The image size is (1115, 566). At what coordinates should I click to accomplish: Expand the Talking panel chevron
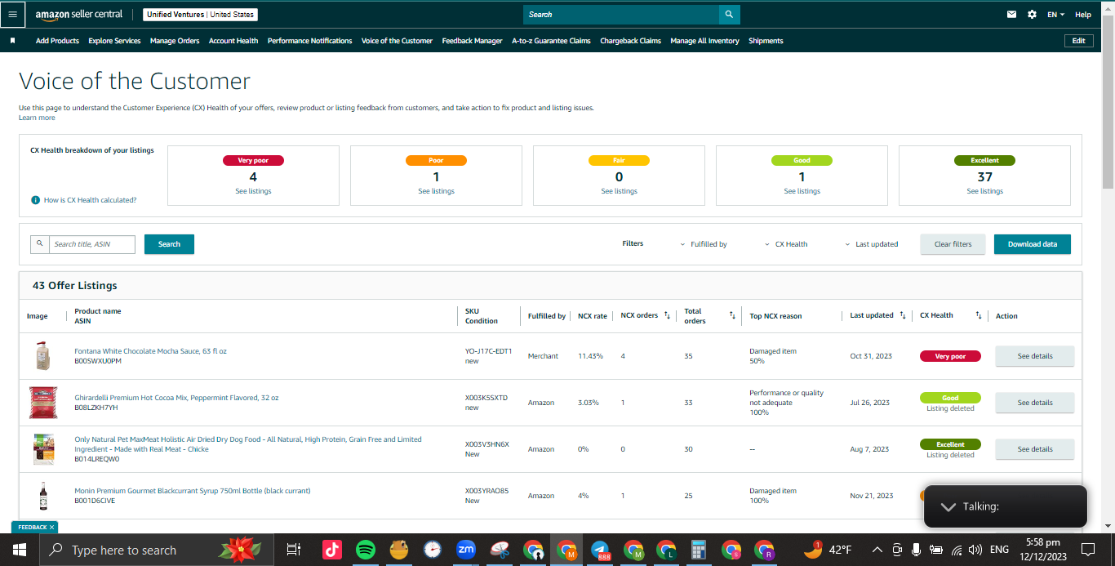948,506
